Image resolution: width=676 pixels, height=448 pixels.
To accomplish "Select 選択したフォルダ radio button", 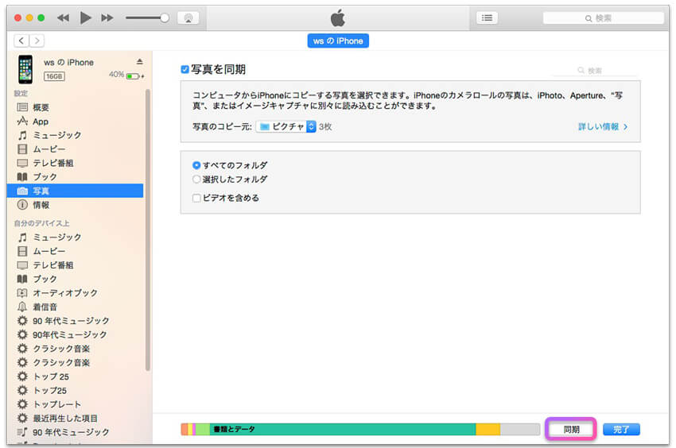I will tap(196, 179).
